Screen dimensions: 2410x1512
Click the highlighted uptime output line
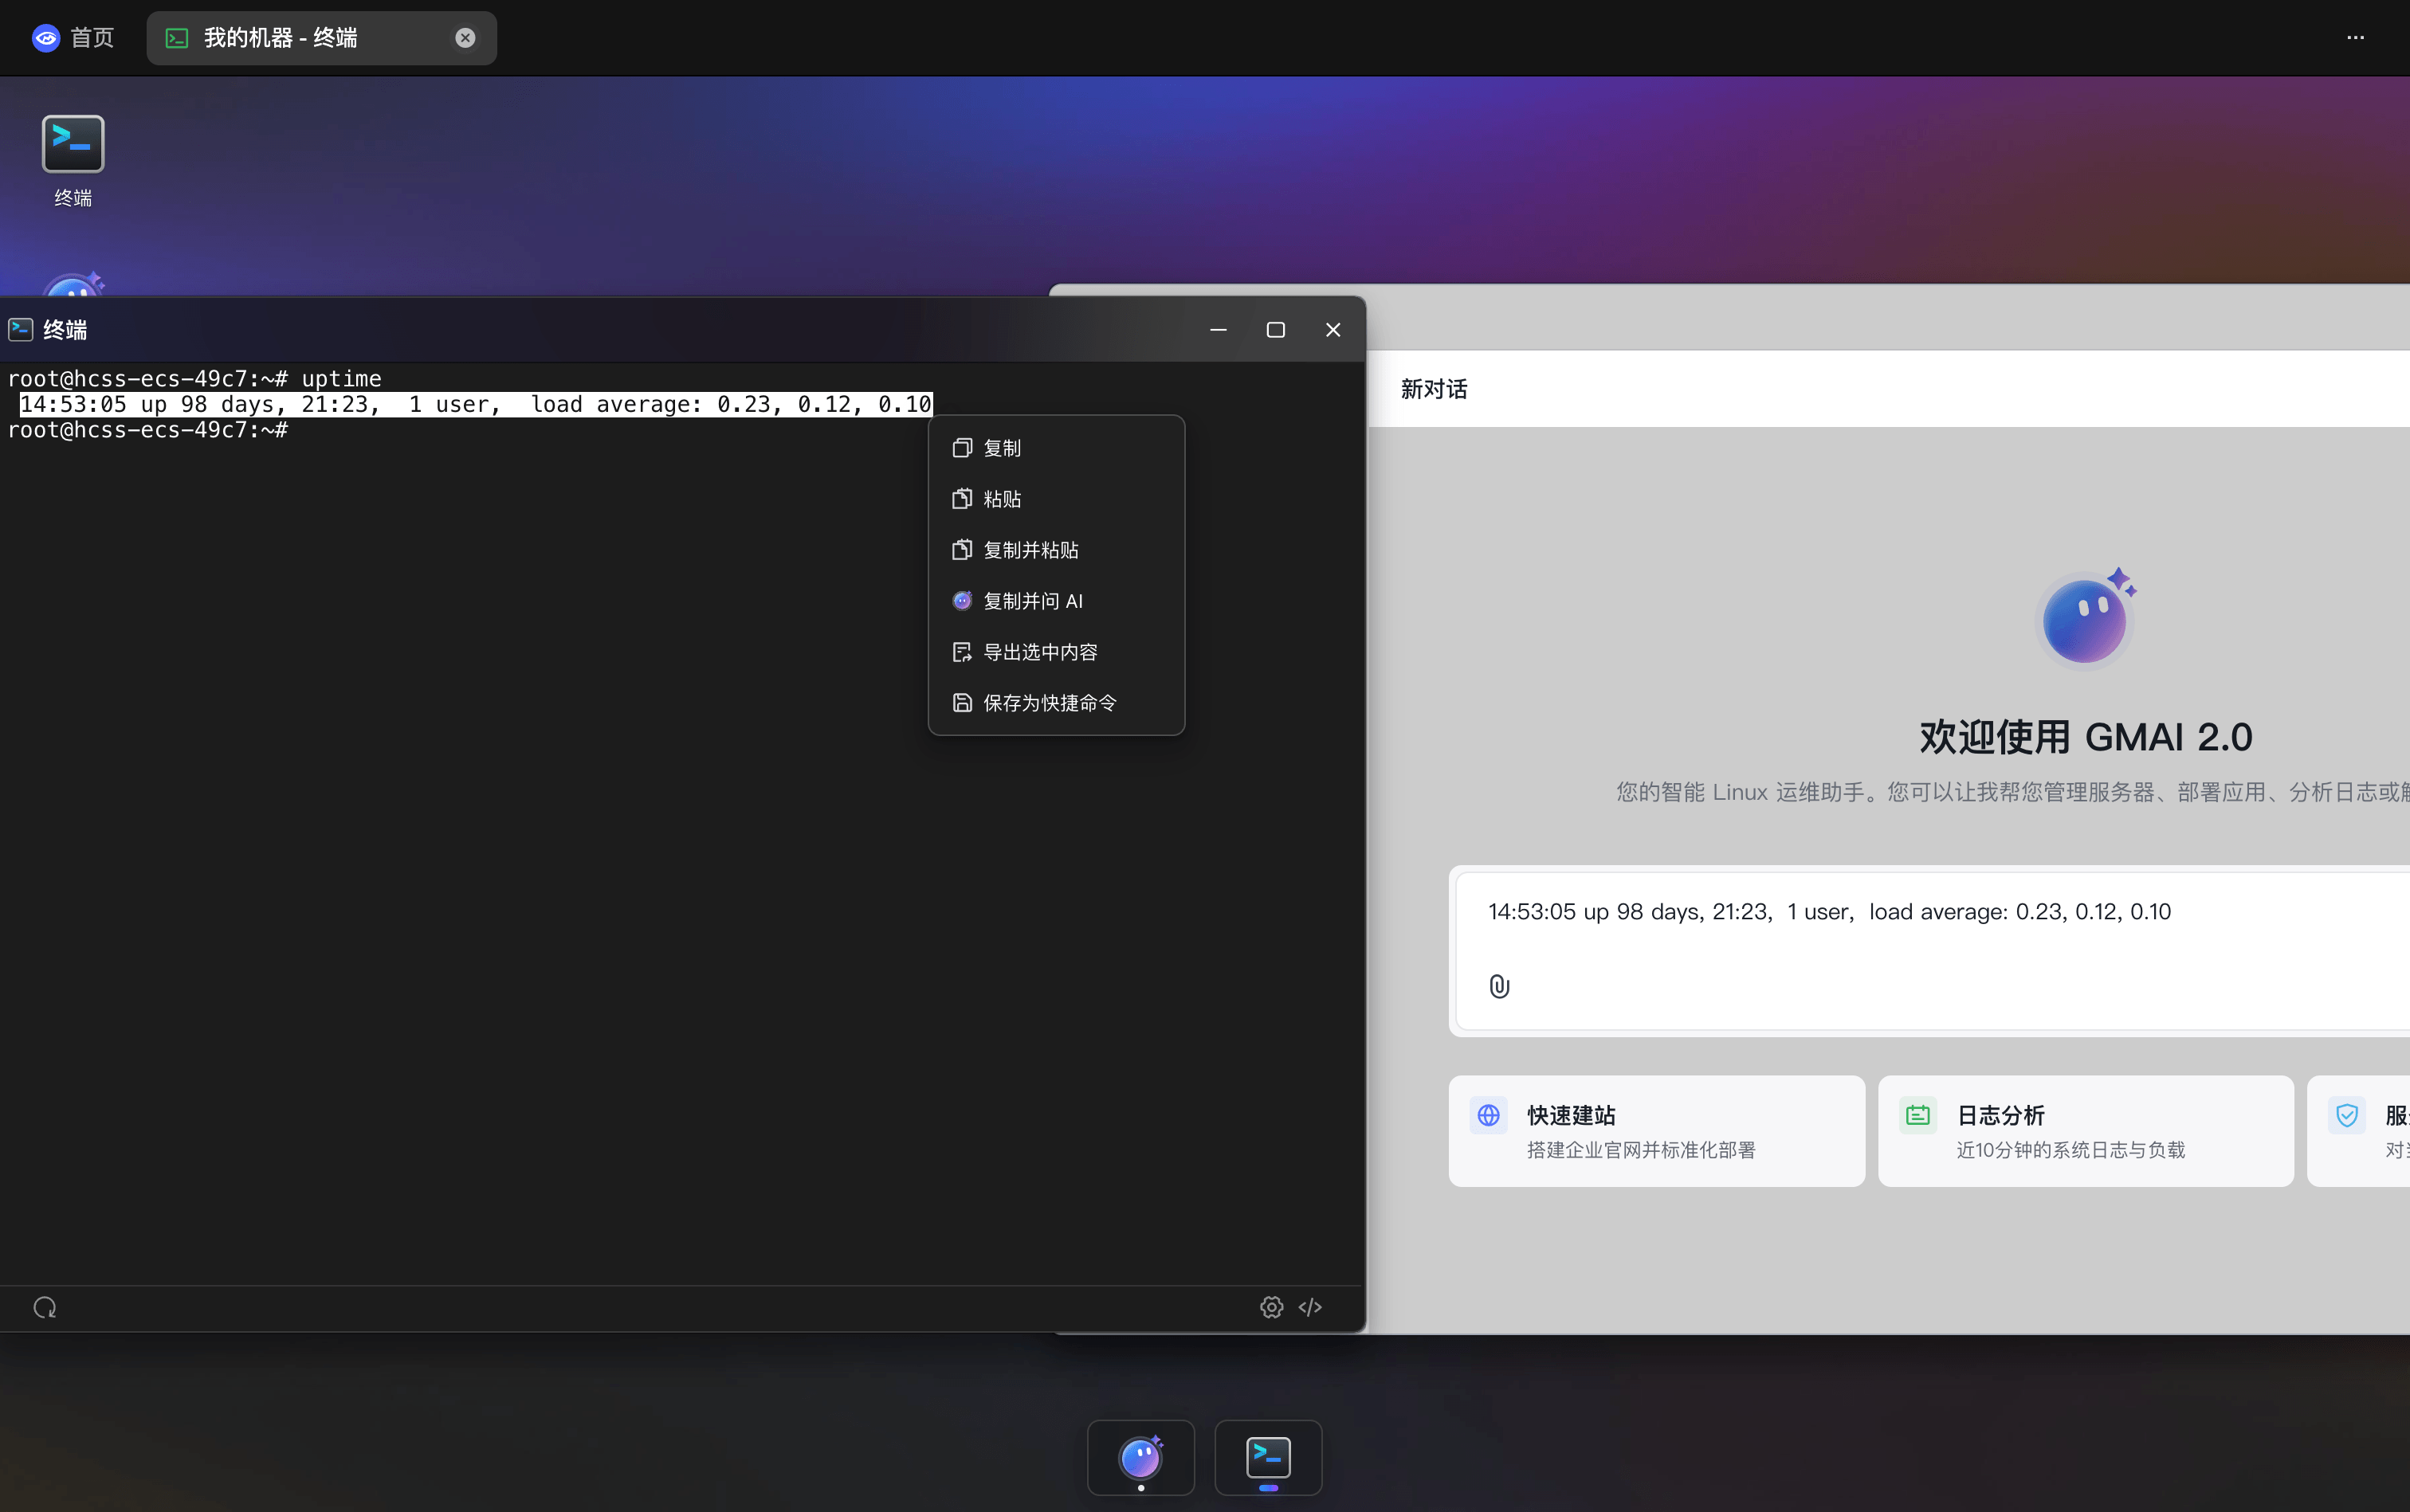pos(477,404)
